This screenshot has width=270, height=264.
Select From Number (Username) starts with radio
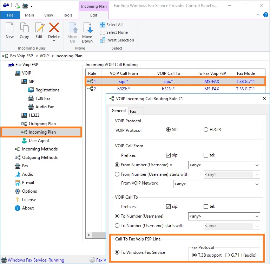pyautogui.click(x=117, y=174)
